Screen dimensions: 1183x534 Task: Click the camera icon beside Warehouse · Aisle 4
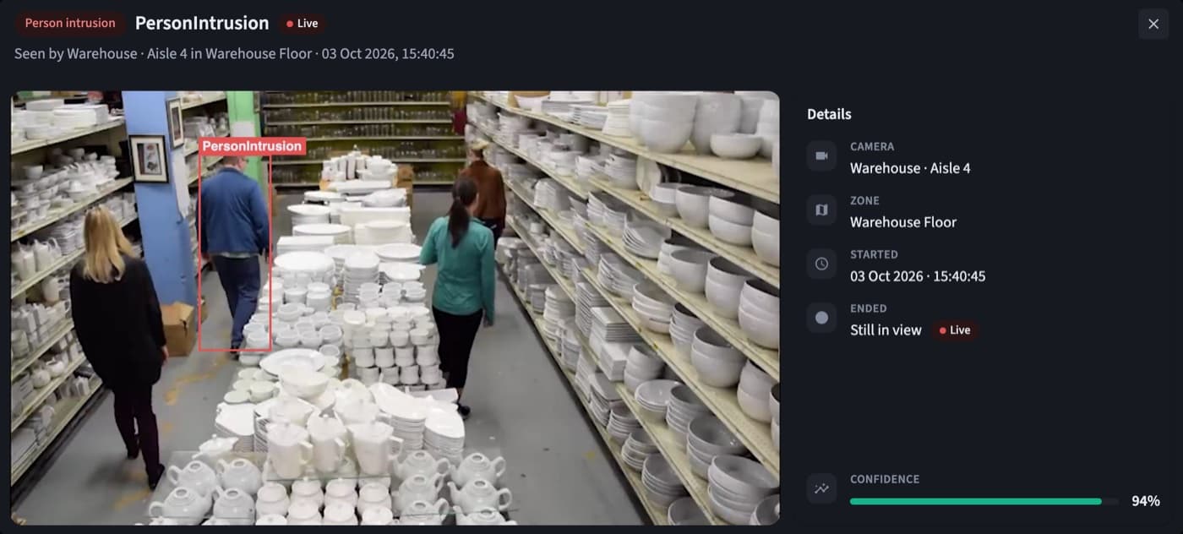click(821, 156)
